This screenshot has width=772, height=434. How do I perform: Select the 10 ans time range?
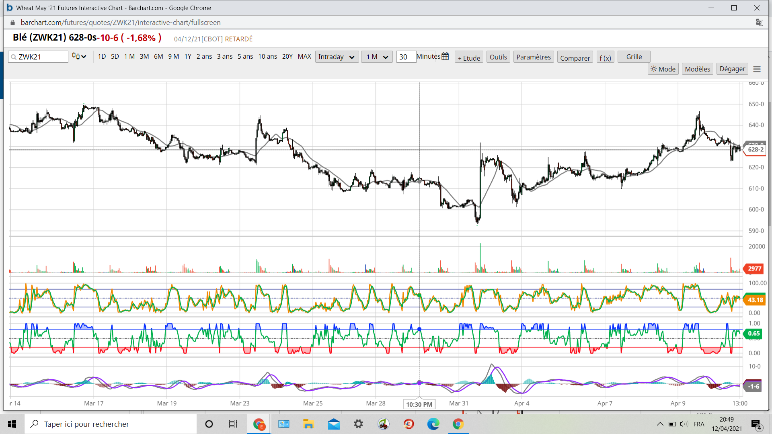(x=267, y=57)
